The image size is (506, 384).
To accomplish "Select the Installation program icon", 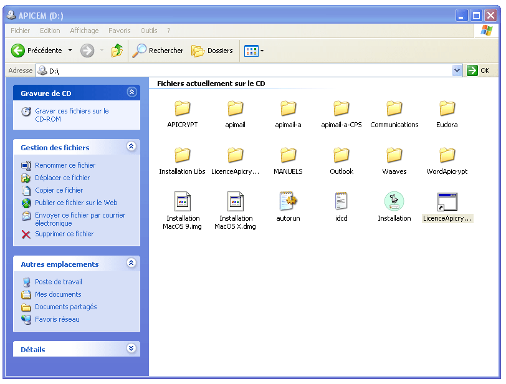I will [x=394, y=202].
